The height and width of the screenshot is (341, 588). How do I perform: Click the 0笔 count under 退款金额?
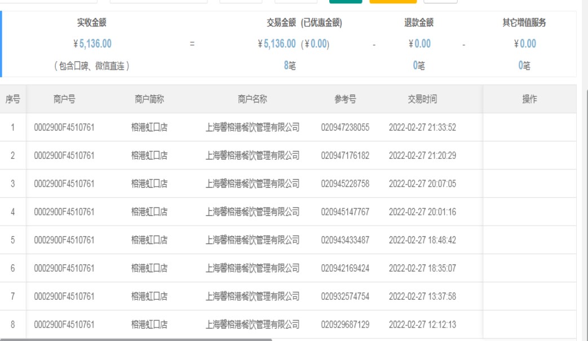[419, 66]
